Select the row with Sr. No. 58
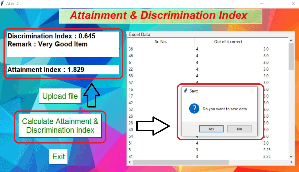The height and width of the screenshot is (172, 299). [x=208, y=76]
